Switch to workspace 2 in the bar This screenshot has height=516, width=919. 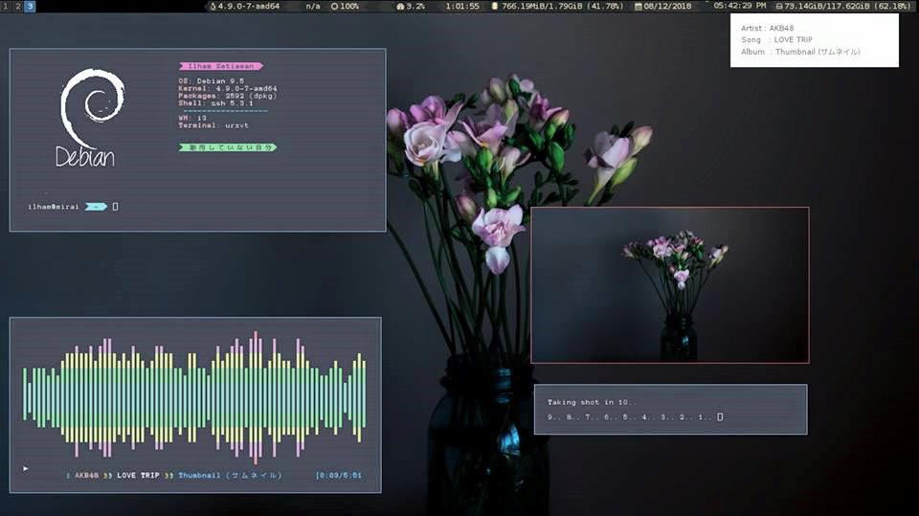(17, 6)
